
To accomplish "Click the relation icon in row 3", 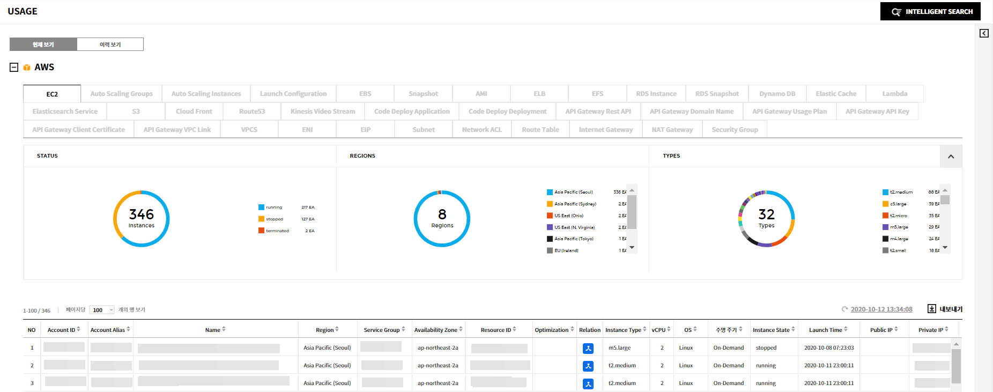I will coord(588,384).
